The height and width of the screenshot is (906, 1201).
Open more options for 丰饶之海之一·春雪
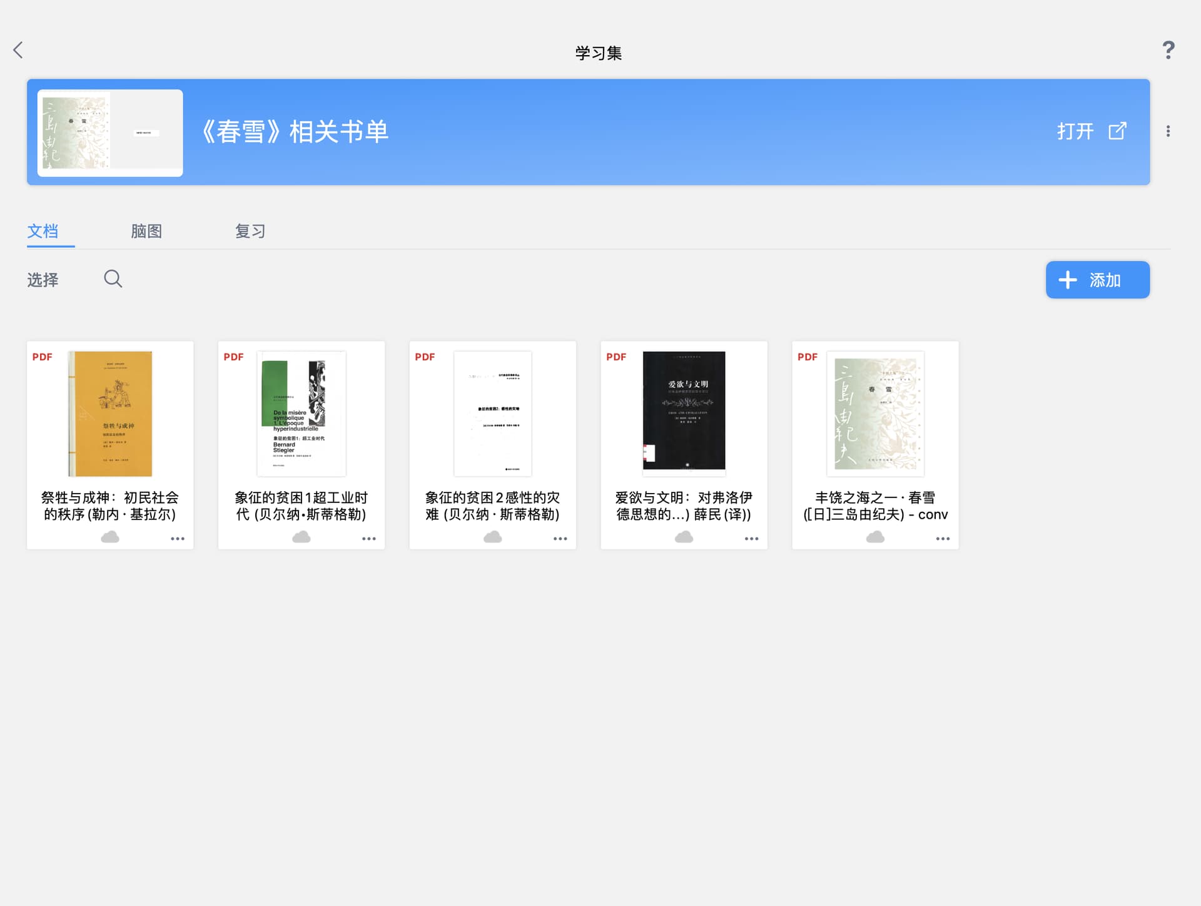[x=943, y=539]
